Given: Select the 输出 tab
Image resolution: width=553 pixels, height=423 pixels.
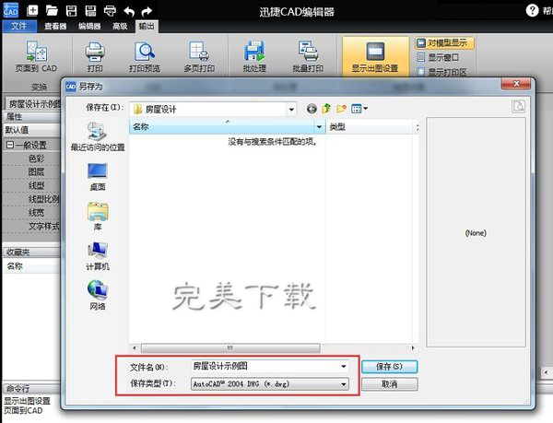Looking at the screenshot, I should coord(147,26).
